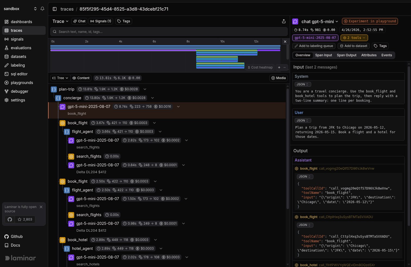Open settings in the sidebar
Screen dimensions: 411x267
(24, 100)
